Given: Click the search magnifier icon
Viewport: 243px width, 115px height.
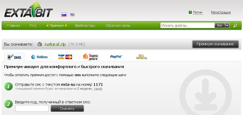Looking at the screenshot, I should coord(235,26).
